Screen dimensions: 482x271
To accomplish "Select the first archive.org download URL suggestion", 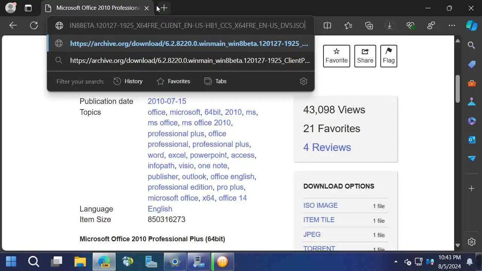I will pyautogui.click(x=181, y=43).
